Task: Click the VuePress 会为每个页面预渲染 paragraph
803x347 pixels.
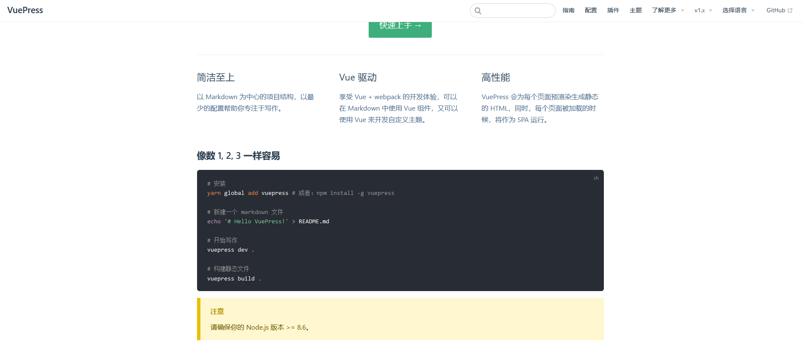Action: (x=540, y=108)
